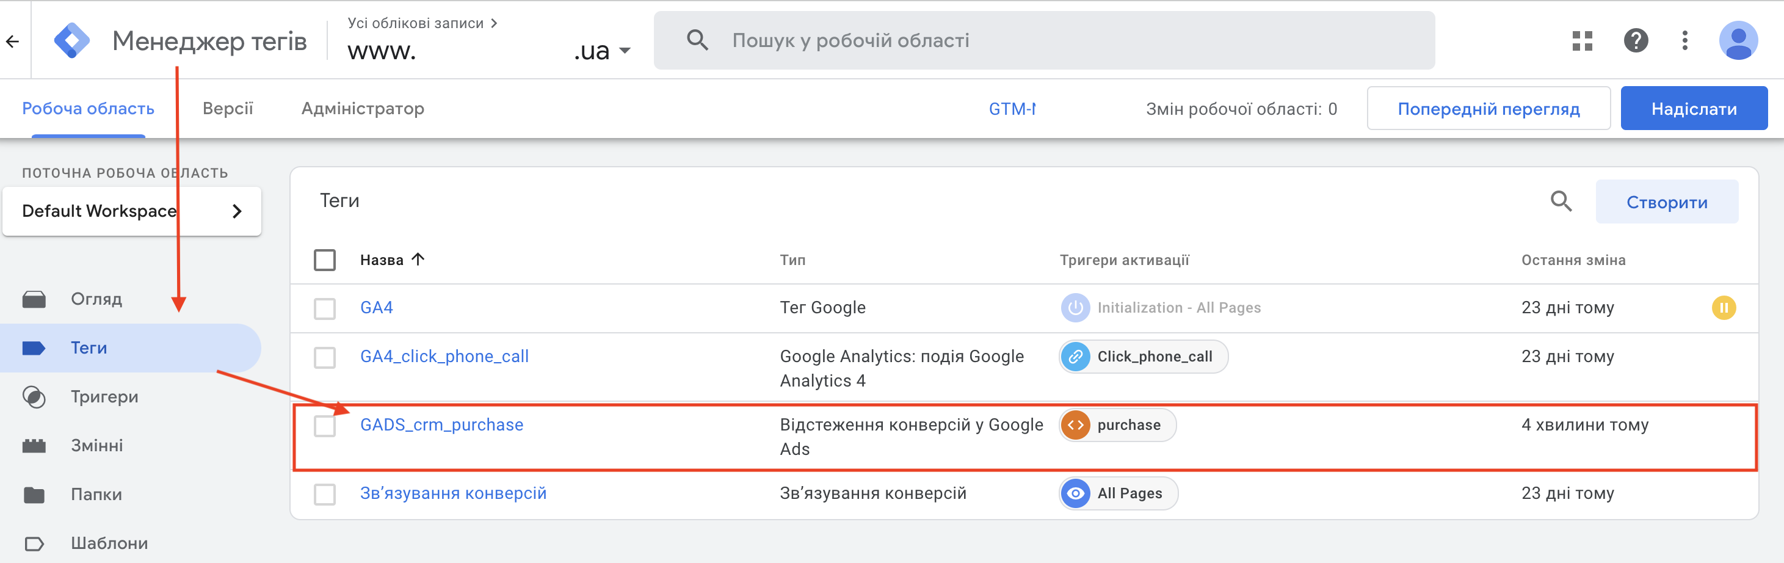Open the help question mark icon
Screen dimensions: 1784x563
tap(1636, 40)
